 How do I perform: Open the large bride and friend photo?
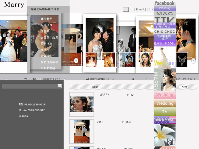coord(100,35)
